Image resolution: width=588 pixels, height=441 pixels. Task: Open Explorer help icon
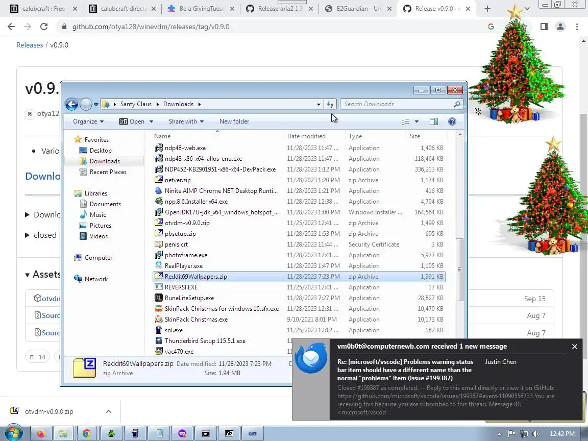(x=452, y=121)
